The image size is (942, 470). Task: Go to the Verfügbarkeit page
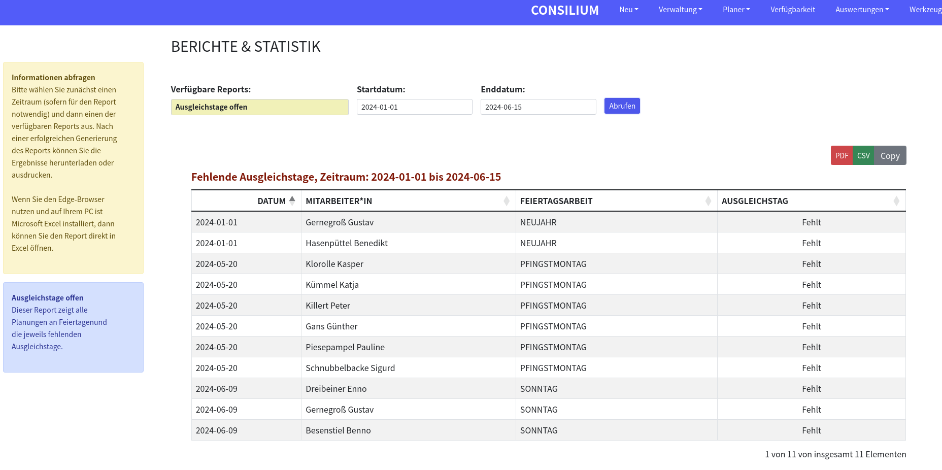coord(793,10)
